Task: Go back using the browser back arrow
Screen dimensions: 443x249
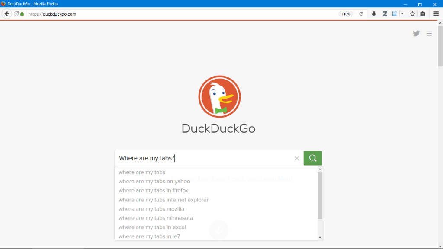Action: 7,13
